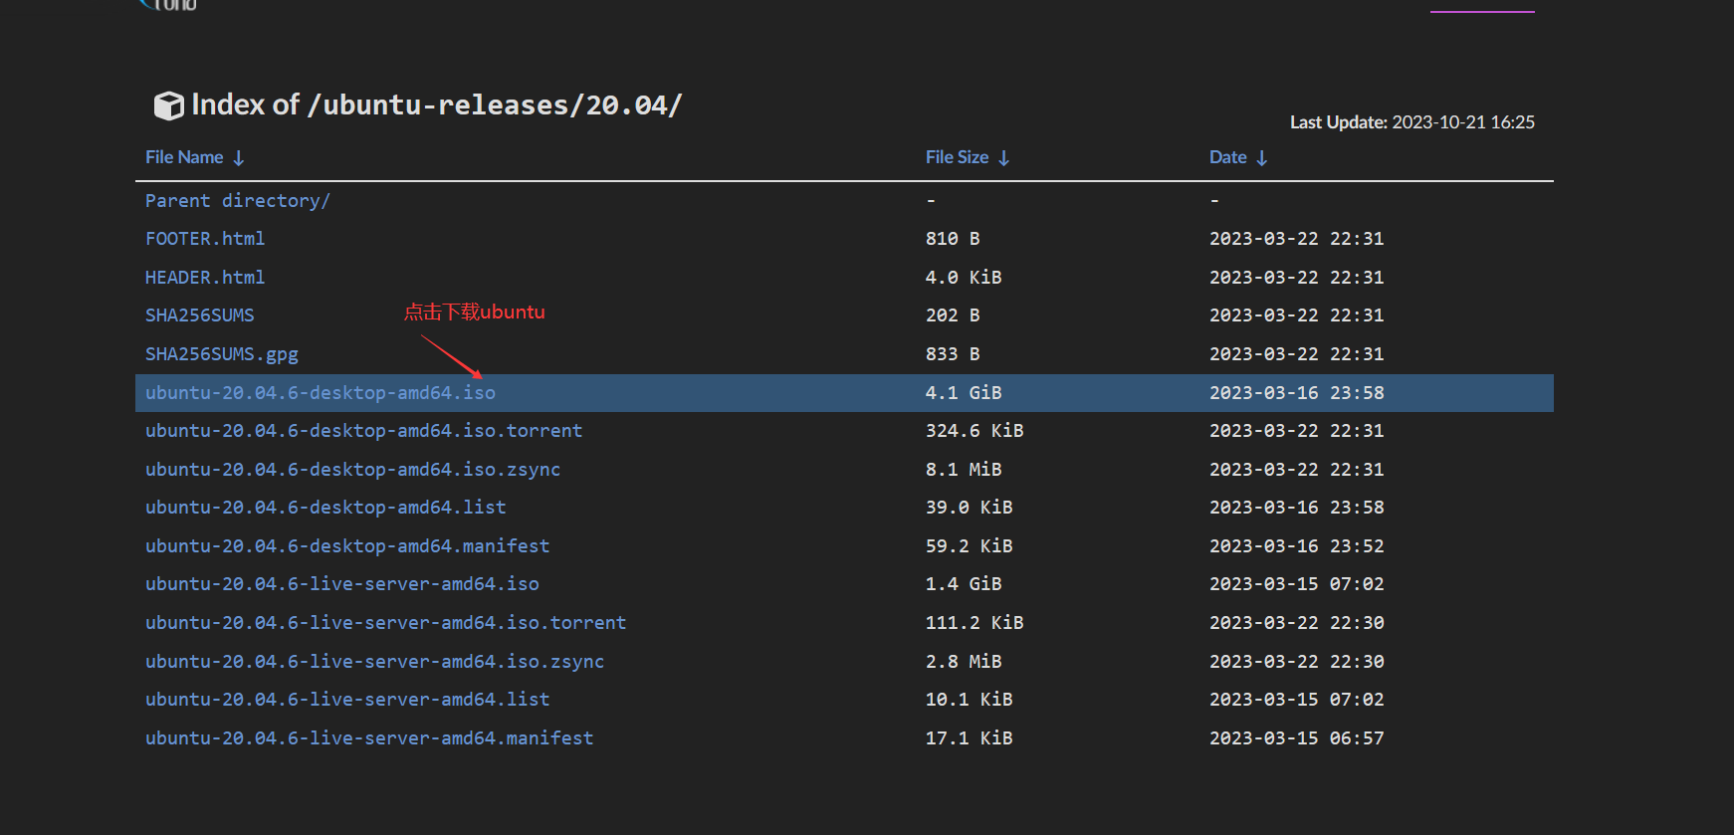Screen dimensions: 1734x835
Task: Download the SHA256SUMS file
Action: point(199,315)
